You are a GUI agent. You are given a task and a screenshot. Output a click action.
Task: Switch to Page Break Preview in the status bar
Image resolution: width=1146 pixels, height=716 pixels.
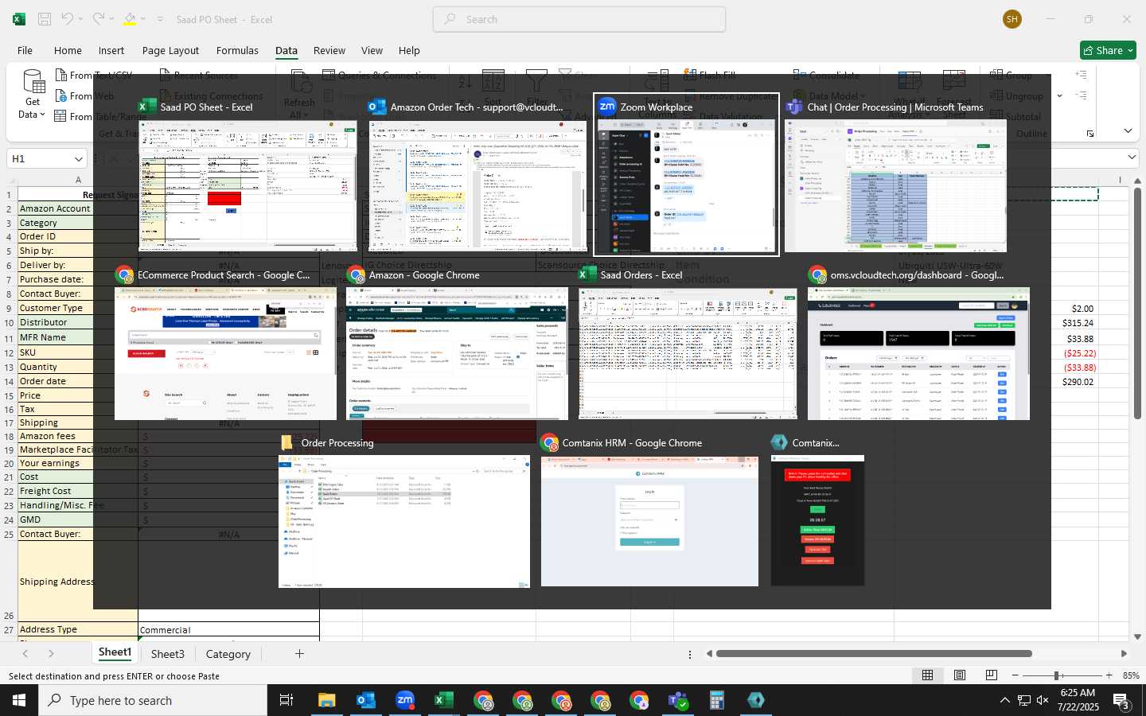992,675
